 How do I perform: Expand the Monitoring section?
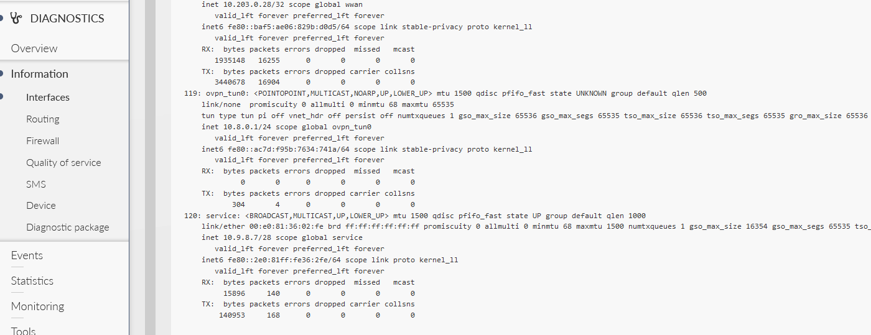[x=37, y=306]
